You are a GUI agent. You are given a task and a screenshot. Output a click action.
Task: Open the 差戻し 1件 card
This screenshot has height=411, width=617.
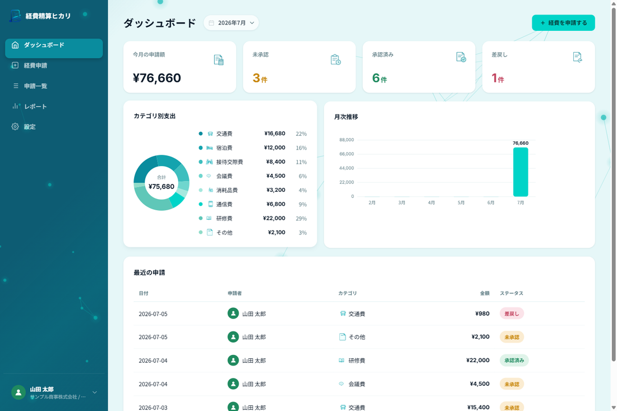[538, 67]
